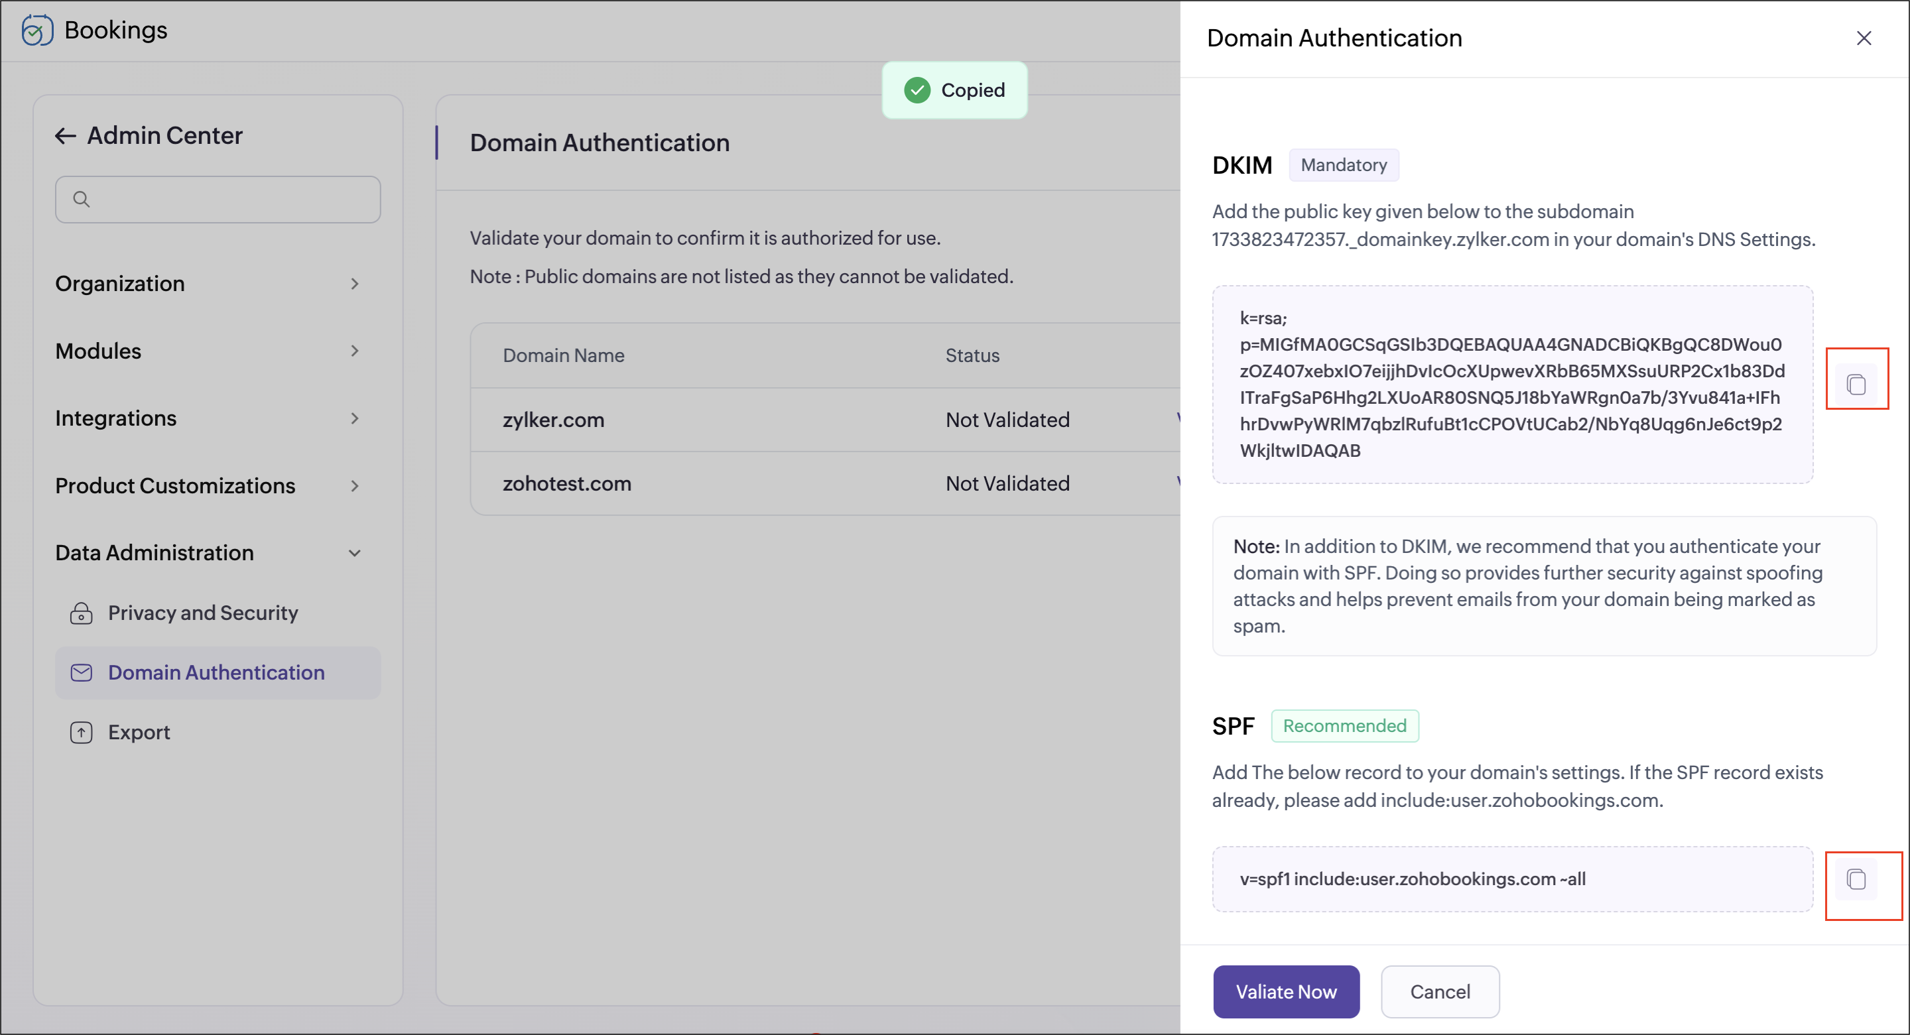Click the Export upload icon
The height and width of the screenshot is (1035, 1910).
tap(82, 733)
